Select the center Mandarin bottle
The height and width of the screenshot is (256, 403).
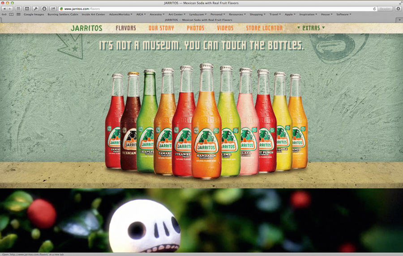(206, 121)
